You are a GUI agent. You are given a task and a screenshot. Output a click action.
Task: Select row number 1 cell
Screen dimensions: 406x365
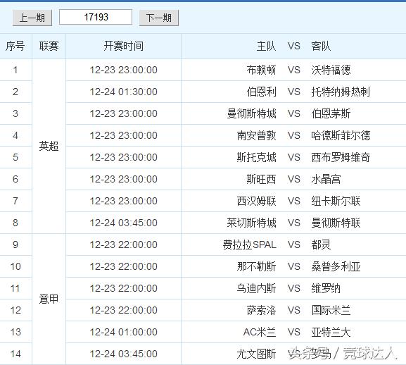click(x=15, y=70)
